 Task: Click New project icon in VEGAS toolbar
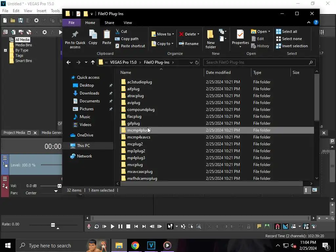(x=5, y=20)
